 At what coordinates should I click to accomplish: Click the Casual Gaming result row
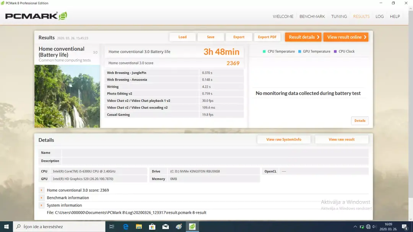[174, 114]
